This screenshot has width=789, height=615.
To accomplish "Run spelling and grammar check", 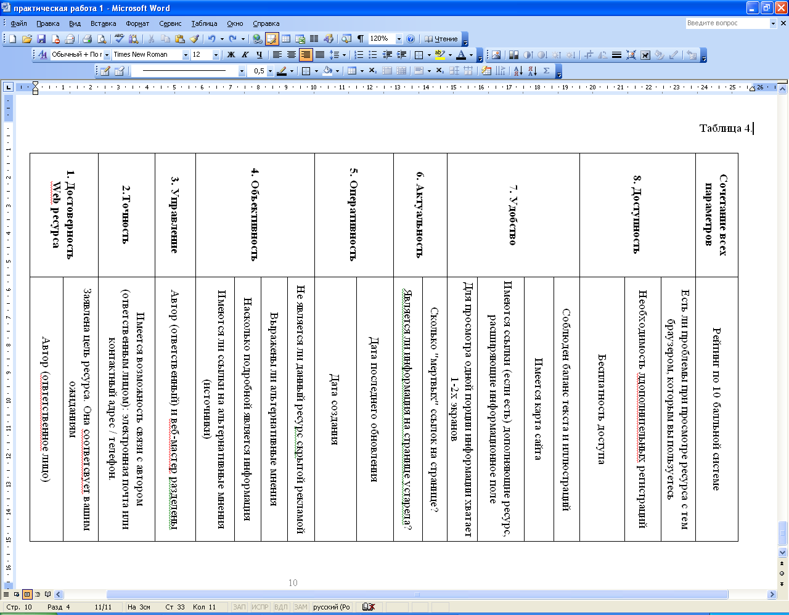I will [120, 39].
